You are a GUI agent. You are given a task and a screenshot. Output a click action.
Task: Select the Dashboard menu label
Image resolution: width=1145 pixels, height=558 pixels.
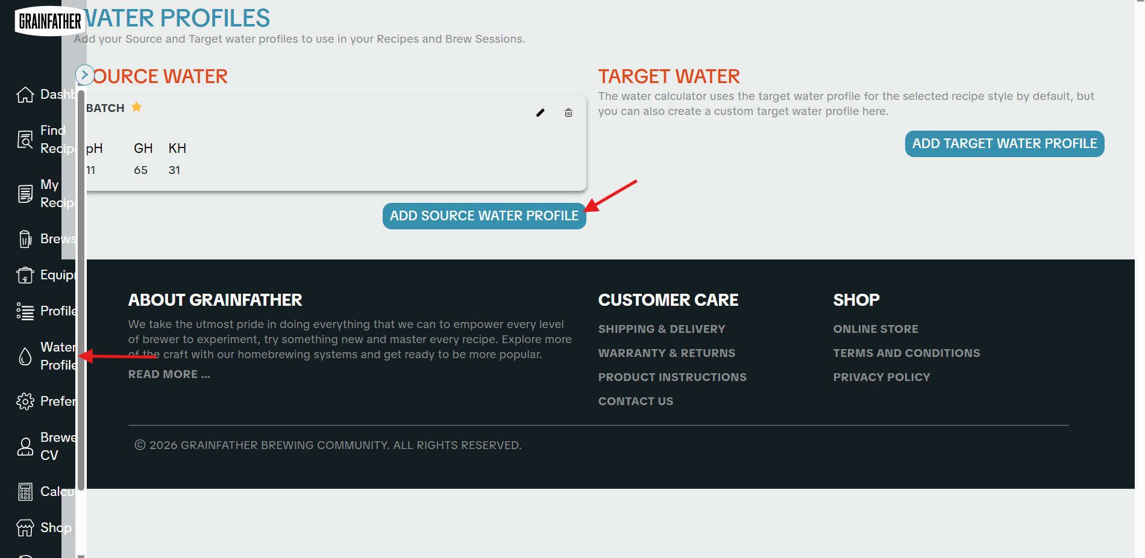point(58,95)
